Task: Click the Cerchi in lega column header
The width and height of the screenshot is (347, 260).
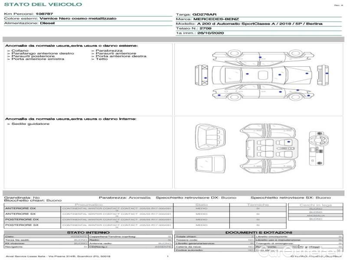Action: (316, 205)
